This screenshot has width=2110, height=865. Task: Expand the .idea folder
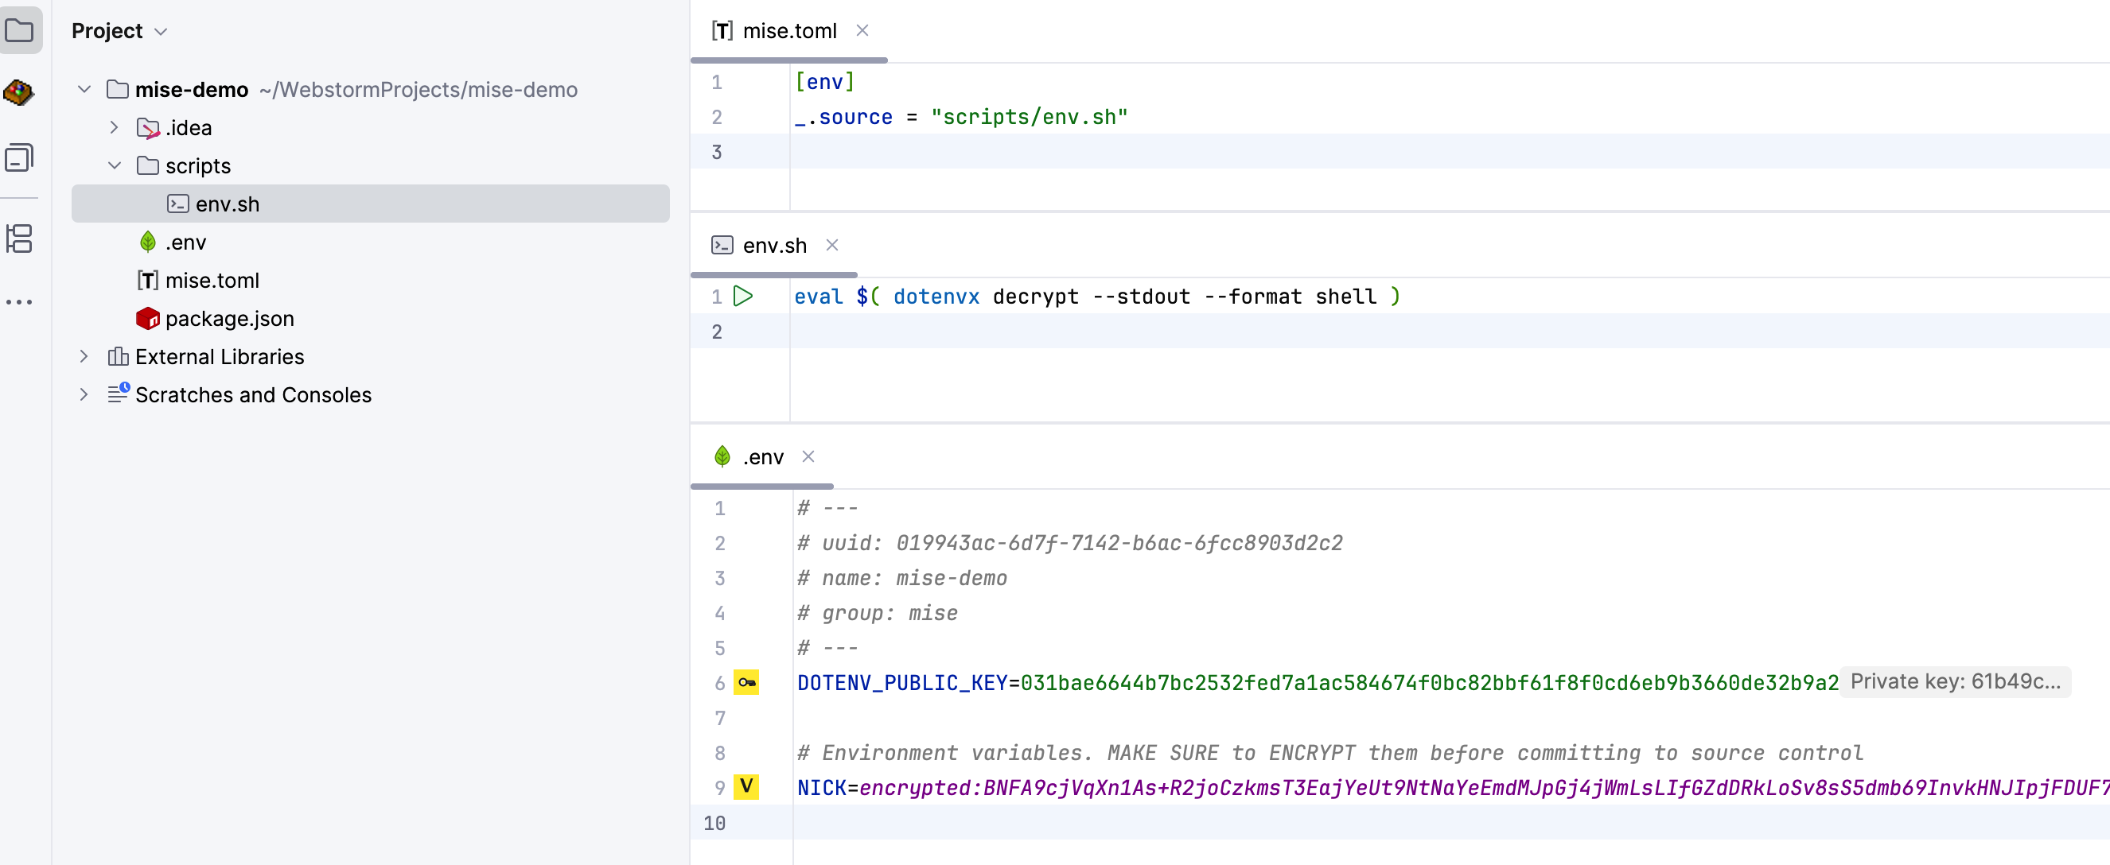pos(115,128)
